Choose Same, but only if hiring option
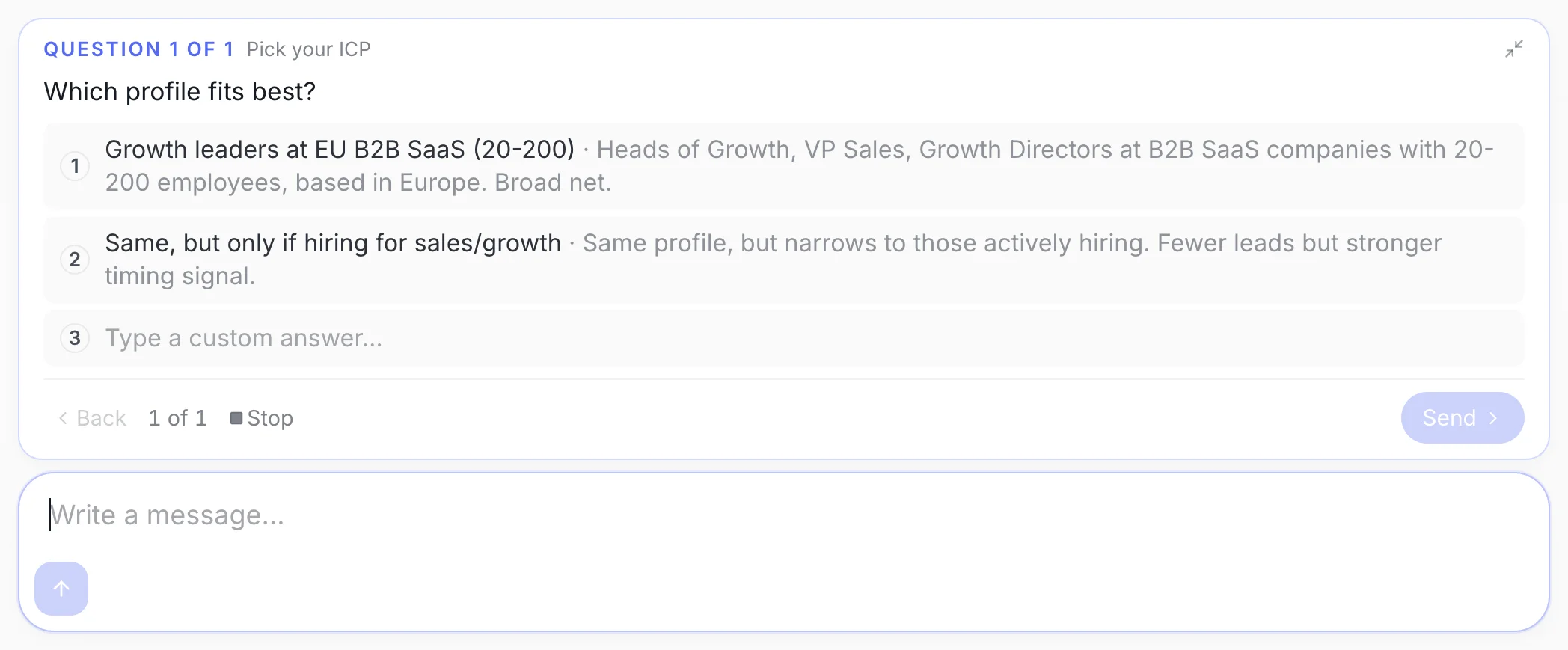The width and height of the screenshot is (1568, 650). tap(784, 260)
